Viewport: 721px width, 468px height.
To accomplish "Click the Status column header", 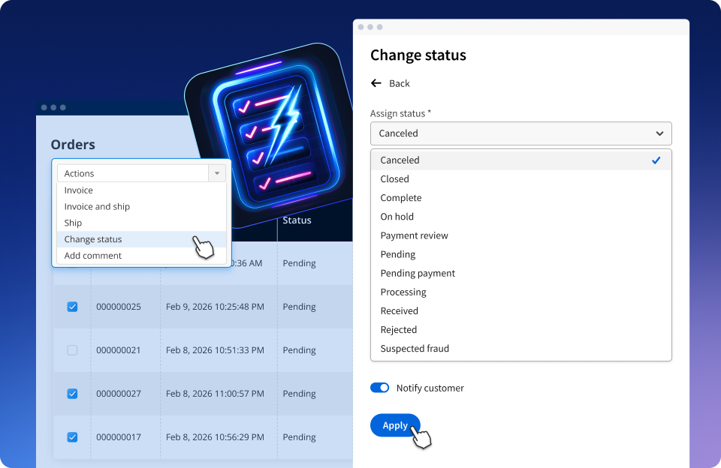I will tap(297, 220).
